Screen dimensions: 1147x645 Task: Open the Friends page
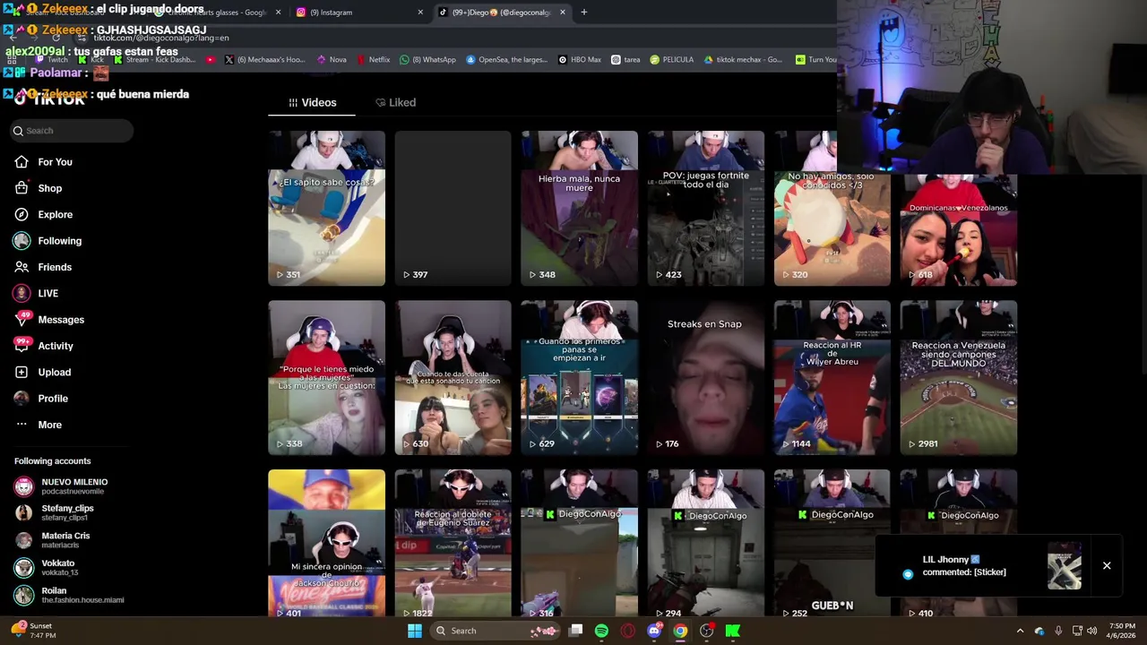tap(43, 267)
